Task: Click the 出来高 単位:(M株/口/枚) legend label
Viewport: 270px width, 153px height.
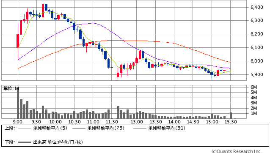Action: point(58,142)
